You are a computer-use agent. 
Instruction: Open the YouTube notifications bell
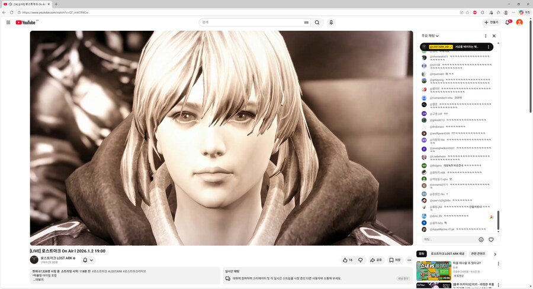508,22
